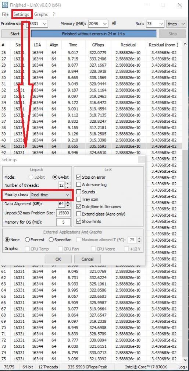189x371 pixels.
Task: Click the 75/75 status bar entry
Action: click(9, 367)
